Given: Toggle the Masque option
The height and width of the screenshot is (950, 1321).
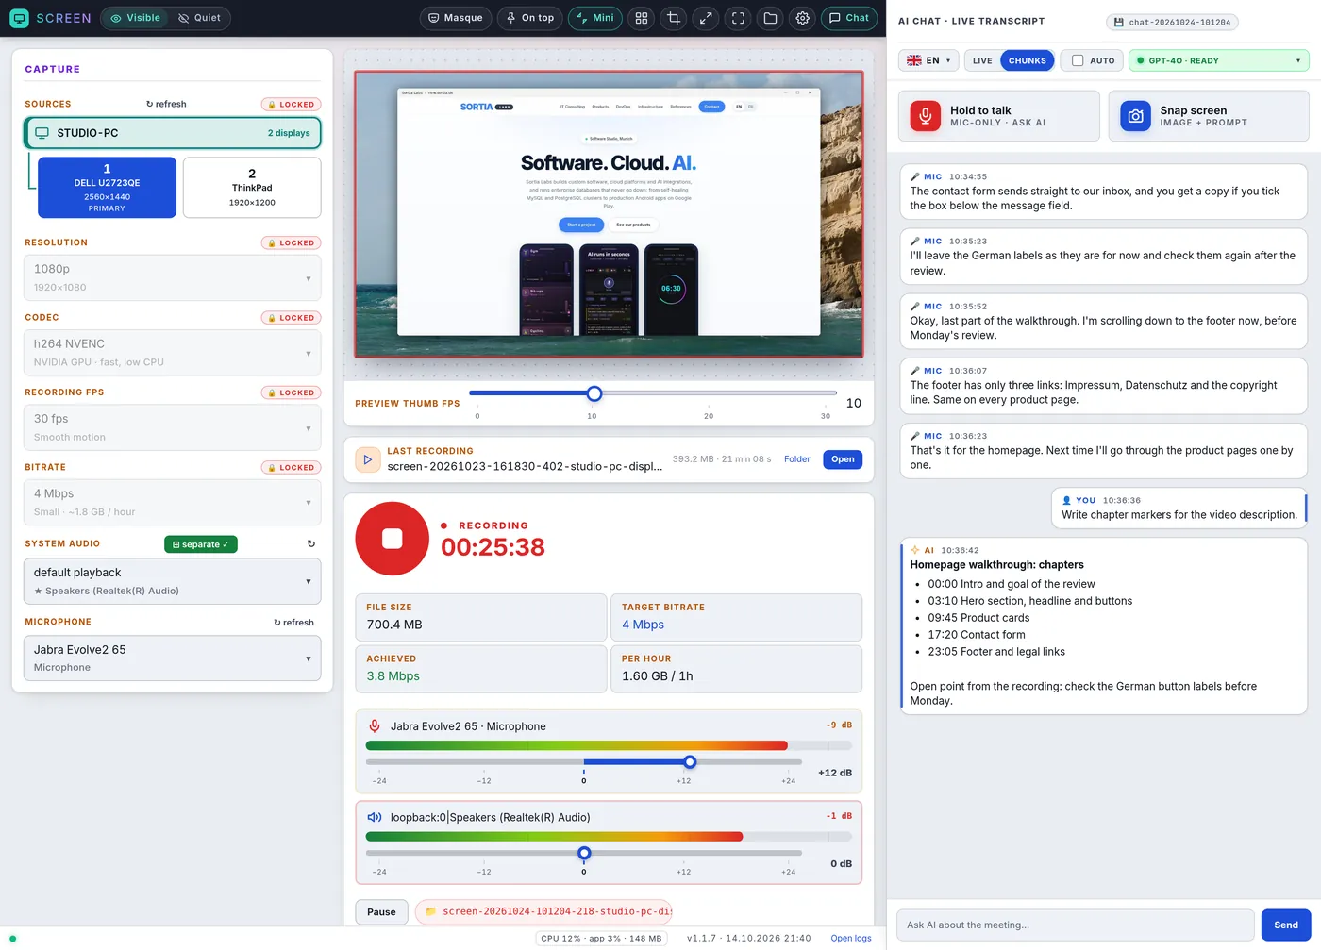Looking at the screenshot, I should click(456, 18).
